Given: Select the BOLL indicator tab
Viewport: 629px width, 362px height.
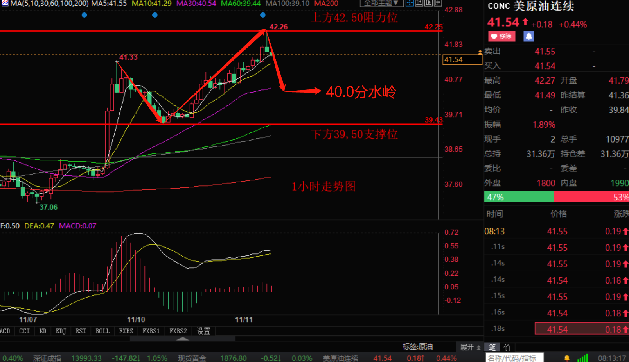Looking at the screenshot, I should click(102, 331).
